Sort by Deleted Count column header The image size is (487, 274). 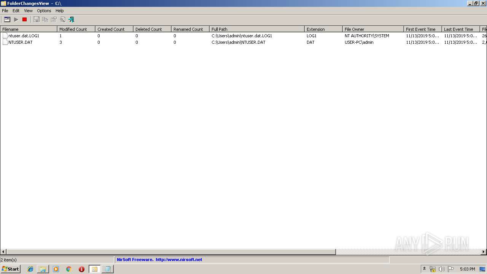152,29
